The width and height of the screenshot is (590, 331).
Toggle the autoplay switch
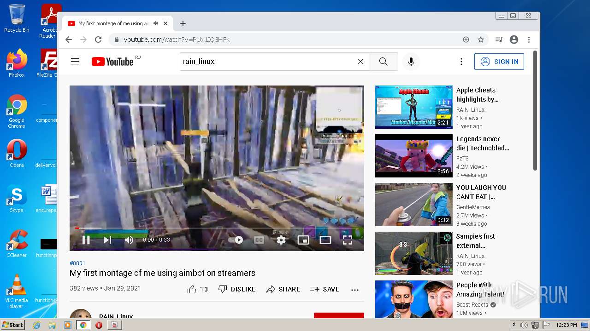coord(236,240)
